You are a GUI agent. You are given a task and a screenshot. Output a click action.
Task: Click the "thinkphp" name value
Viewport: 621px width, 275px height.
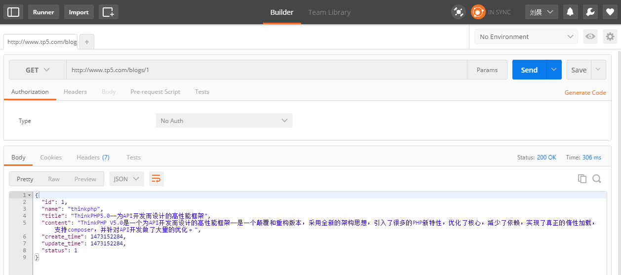coord(84,209)
